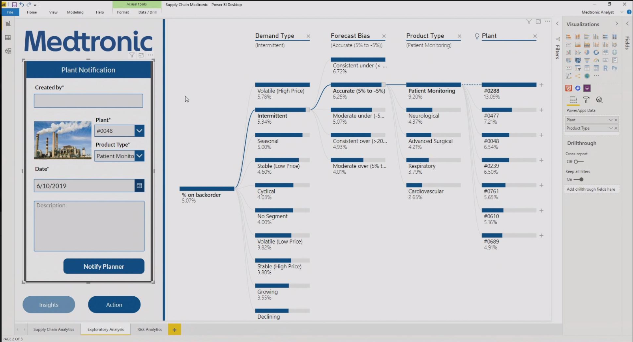The image size is (633, 342).
Task: Expand plant #0689 node with plus
Action: pyautogui.click(x=541, y=236)
